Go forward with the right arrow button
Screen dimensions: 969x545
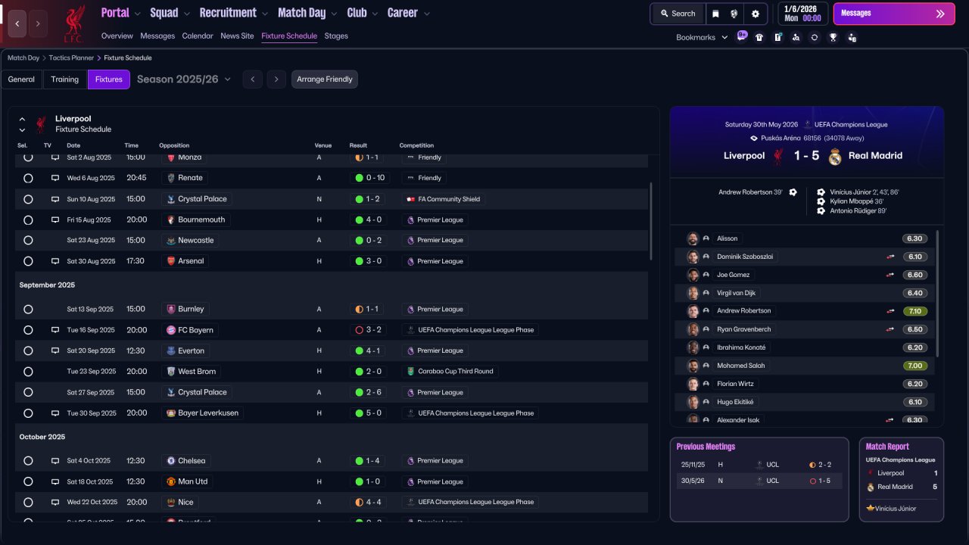(38, 23)
